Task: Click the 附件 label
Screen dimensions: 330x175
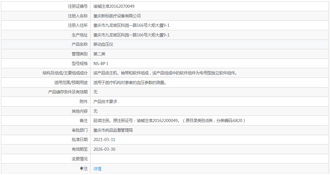Action: 84,102
